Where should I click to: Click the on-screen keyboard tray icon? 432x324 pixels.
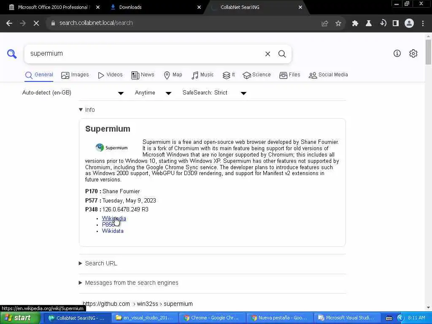coord(389,318)
